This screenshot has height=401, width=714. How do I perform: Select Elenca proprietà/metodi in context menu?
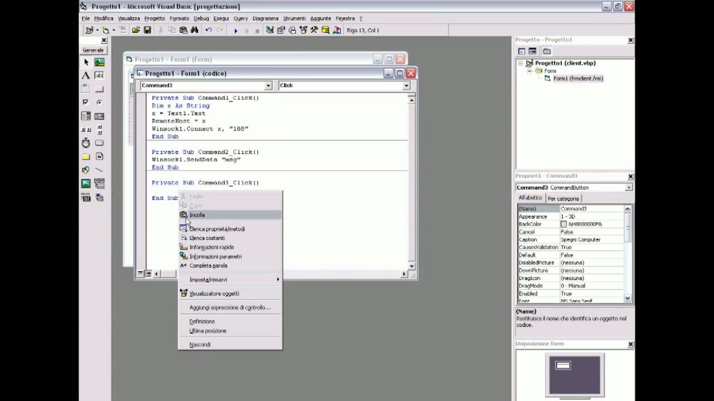click(230, 229)
